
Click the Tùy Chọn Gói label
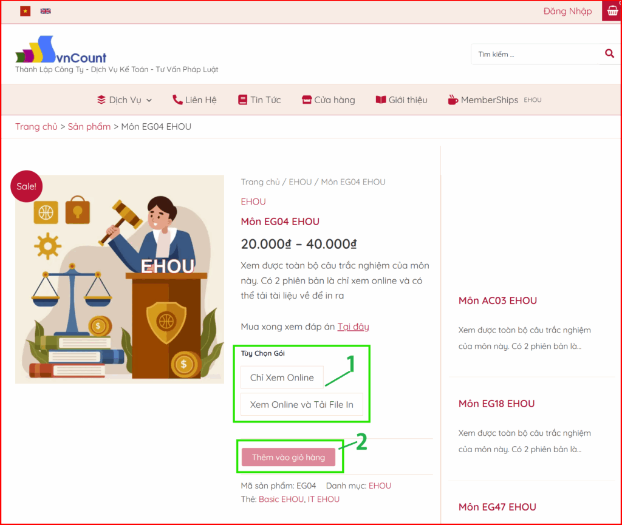(262, 353)
